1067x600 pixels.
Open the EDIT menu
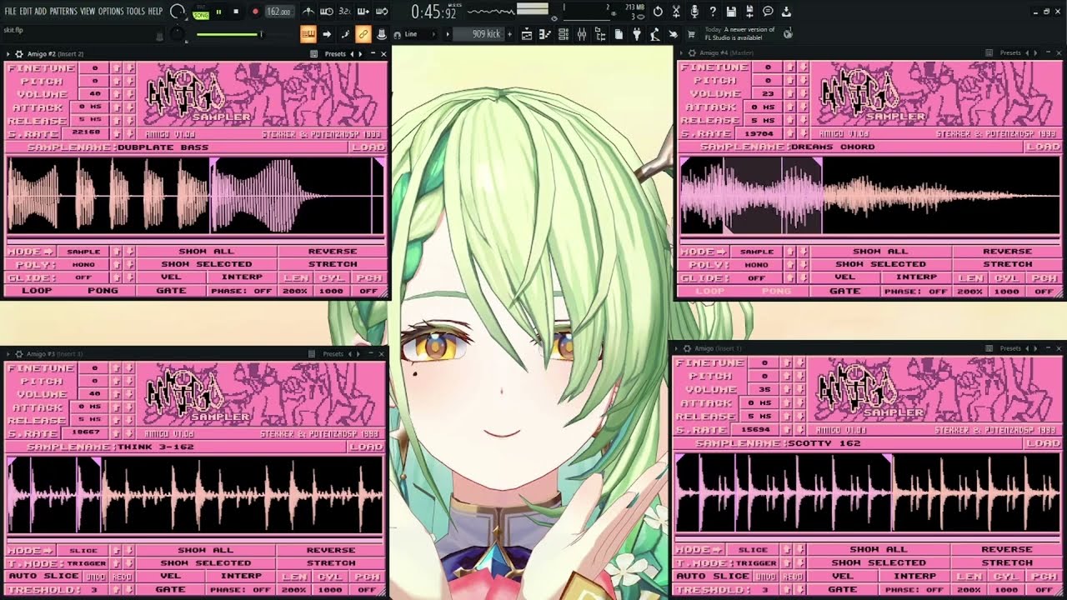(26, 12)
